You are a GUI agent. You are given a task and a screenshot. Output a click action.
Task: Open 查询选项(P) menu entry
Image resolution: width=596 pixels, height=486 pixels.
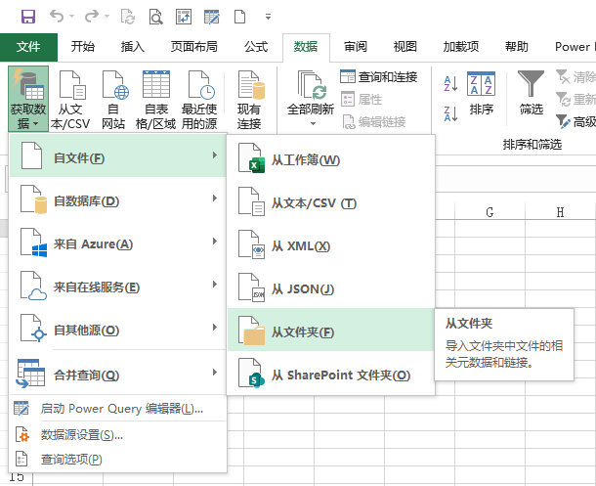pyautogui.click(x=118, y=460)
